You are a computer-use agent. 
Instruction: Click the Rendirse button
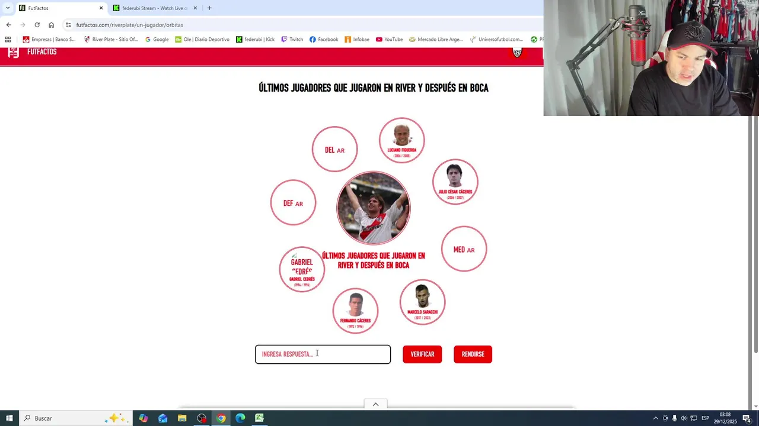click(473, 354)
